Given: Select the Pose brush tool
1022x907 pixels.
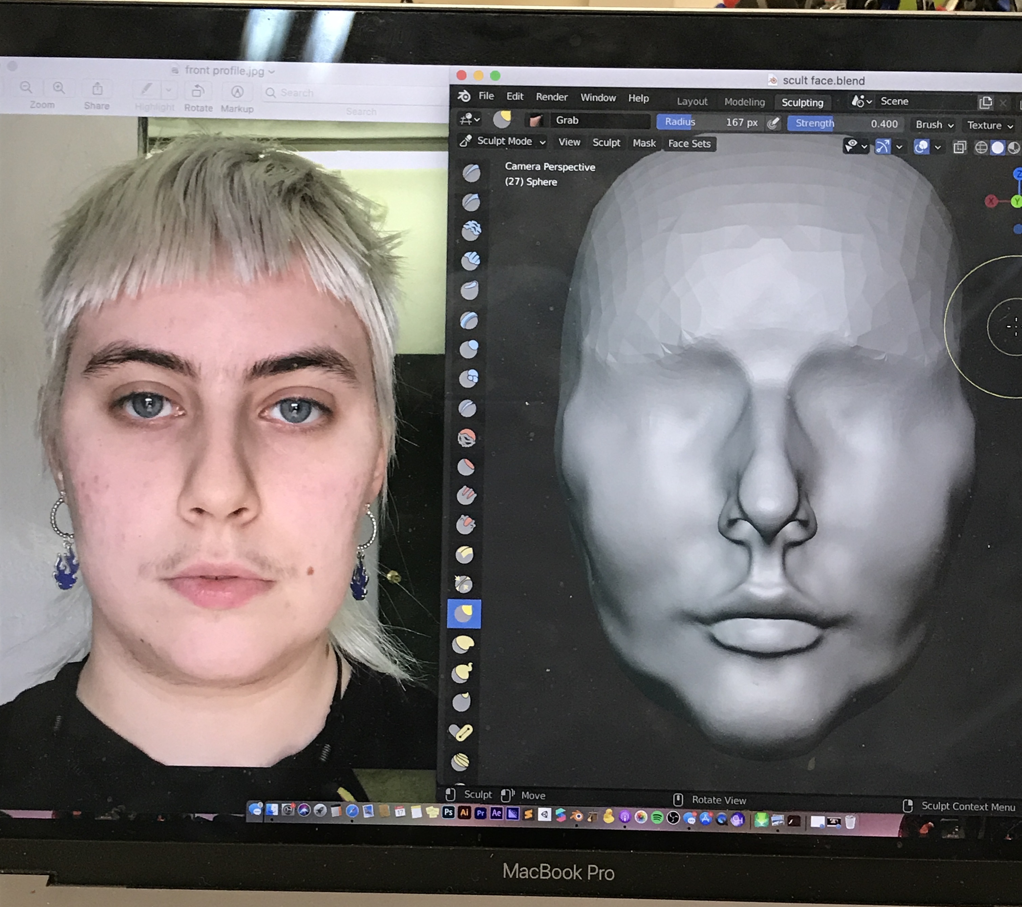Looking at the screenshot, I should pyautogui.click(x=461, y=733).
